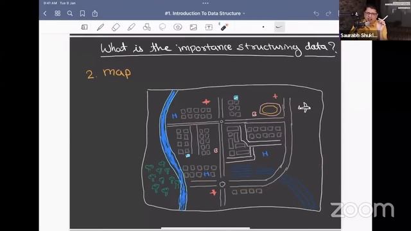Click the bottom horizontal scroll indicator
The height and width of the screenshot is (231, 411).
coord(205,228)
